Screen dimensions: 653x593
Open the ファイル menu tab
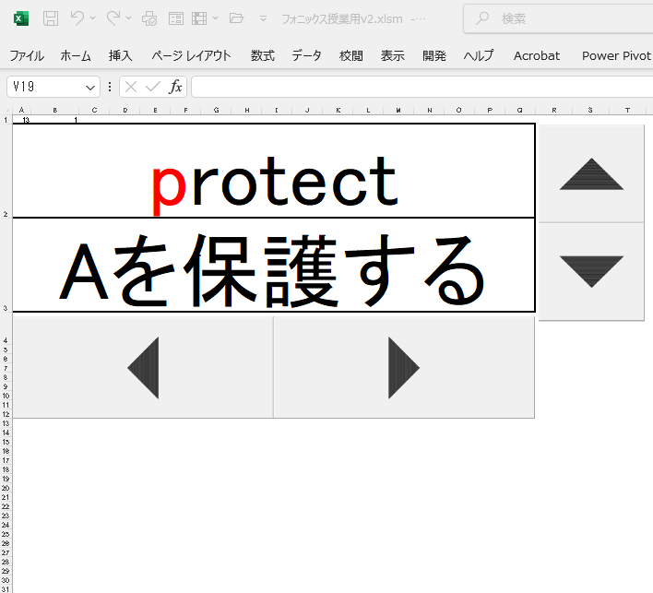[27, 55]
